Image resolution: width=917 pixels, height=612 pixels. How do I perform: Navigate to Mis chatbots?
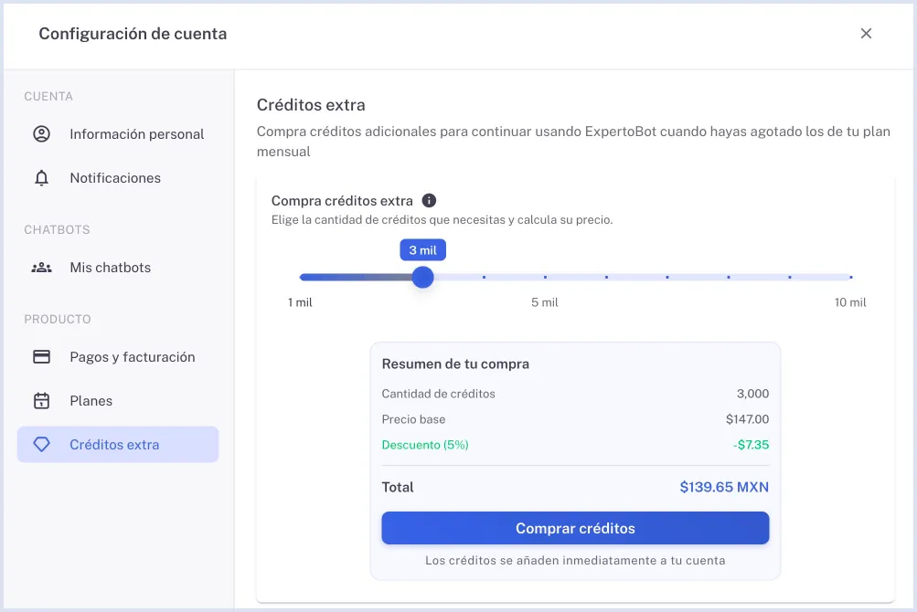110,267
